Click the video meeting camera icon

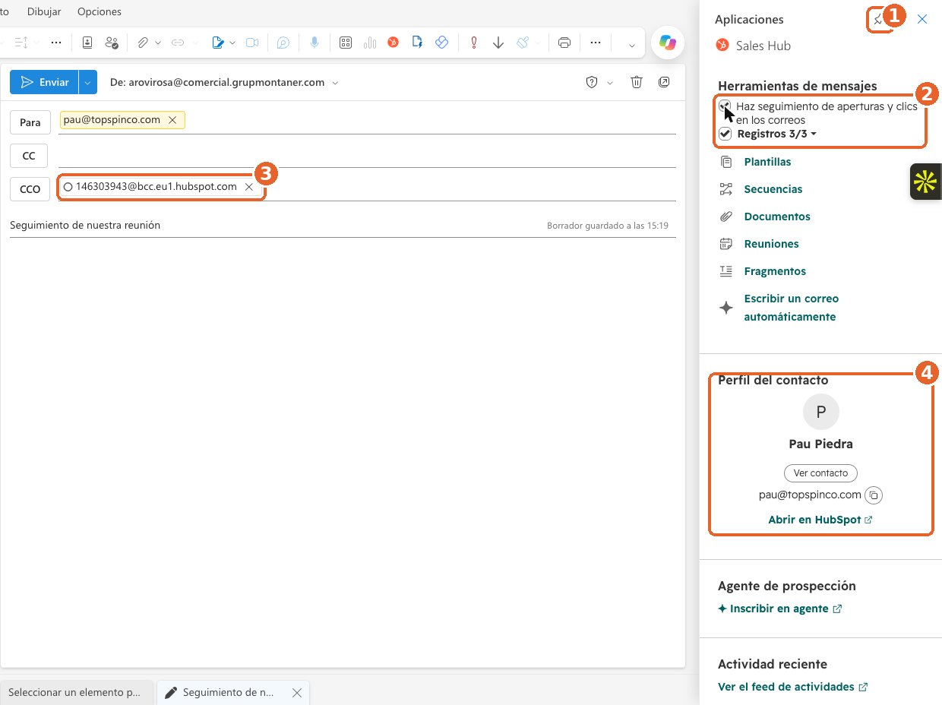252,43
